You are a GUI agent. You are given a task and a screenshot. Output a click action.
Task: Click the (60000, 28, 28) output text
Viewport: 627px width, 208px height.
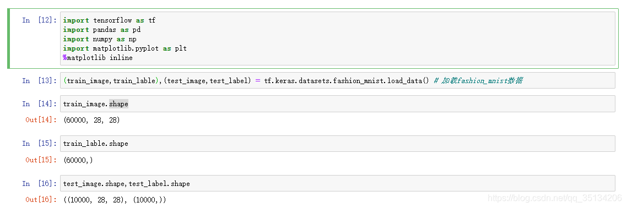tap(91, 120)
